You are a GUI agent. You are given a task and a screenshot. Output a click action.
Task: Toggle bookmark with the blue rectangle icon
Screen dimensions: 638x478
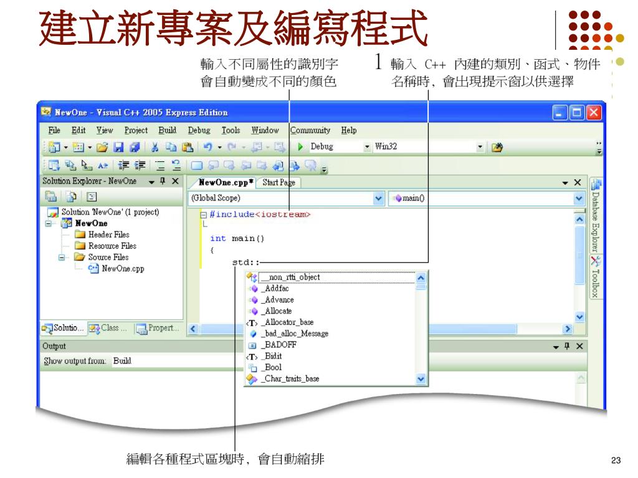pos(197,166)
